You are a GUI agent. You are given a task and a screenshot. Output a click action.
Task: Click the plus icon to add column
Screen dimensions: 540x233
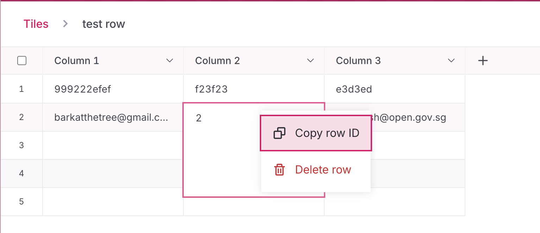click(483, 61)
